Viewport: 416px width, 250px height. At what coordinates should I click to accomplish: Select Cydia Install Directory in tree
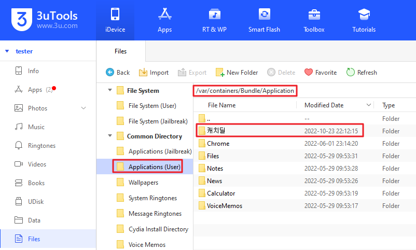click(152, 229)
